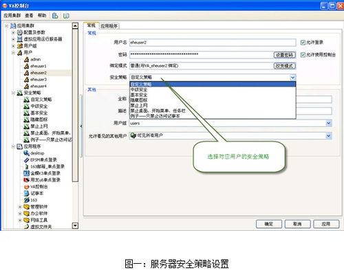The image size is (344, 270).
Task: Click the eheuser1 user icon
Action: (27, 66)
